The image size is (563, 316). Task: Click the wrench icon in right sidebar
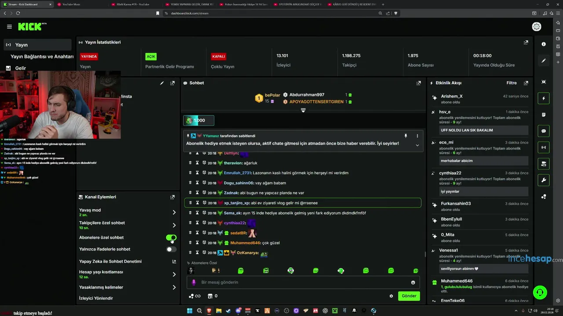(x=544, y=180)
